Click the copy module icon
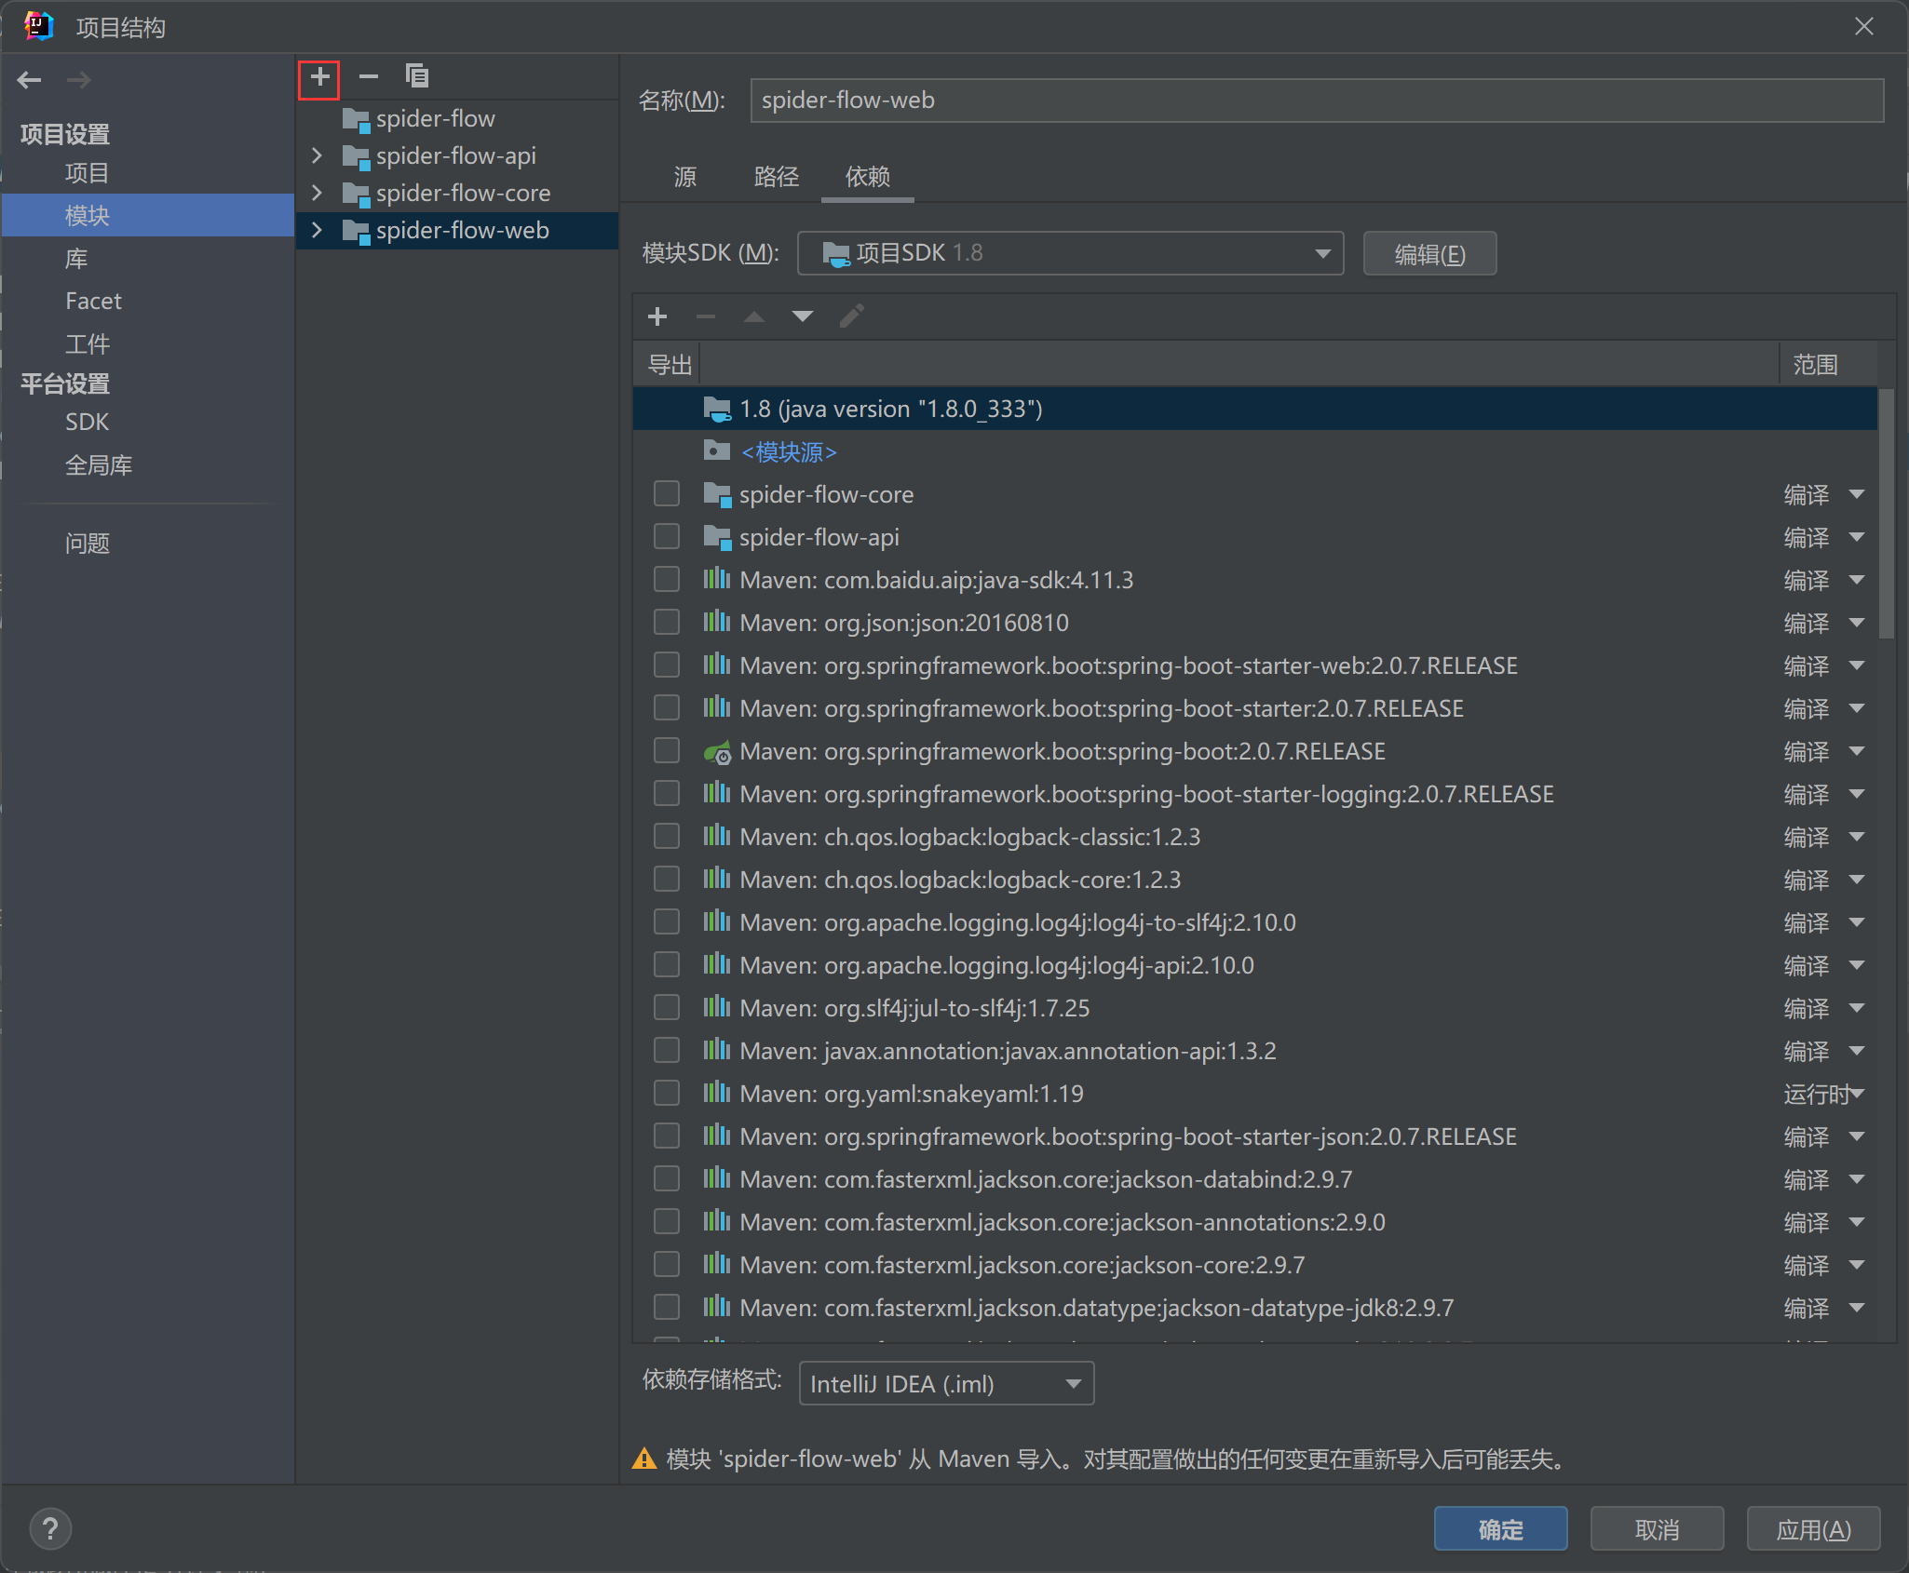Screen dimensions: 1909x1573 click(417, 76)
